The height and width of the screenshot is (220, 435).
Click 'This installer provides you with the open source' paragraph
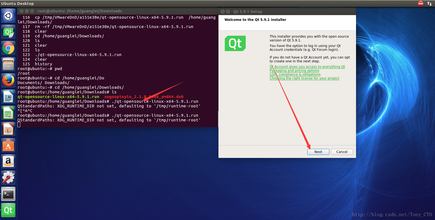[x=309, y=38]
